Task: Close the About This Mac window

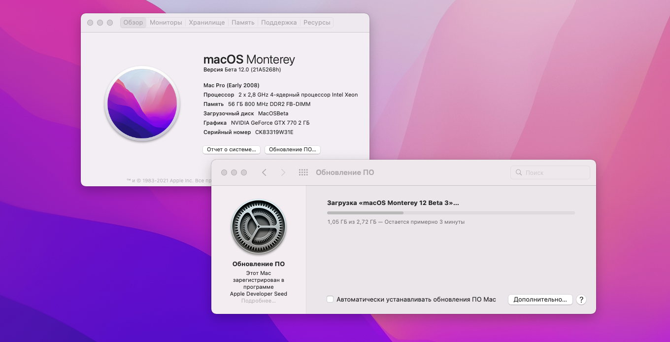Action: pyautogui.click(x=90, y=23)
